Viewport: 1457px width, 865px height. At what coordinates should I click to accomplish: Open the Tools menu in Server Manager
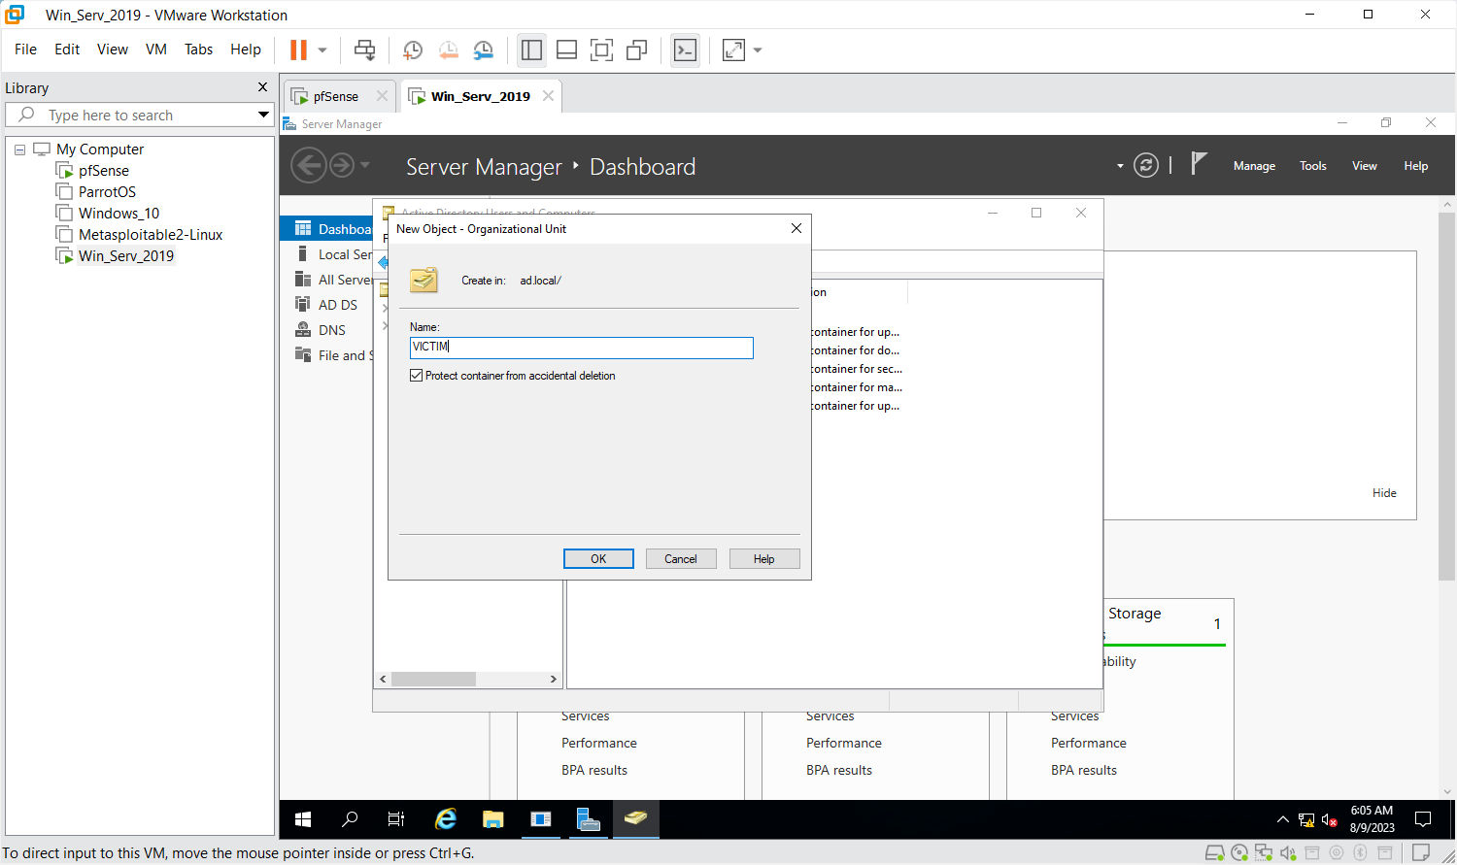(x=1313, y=166)
